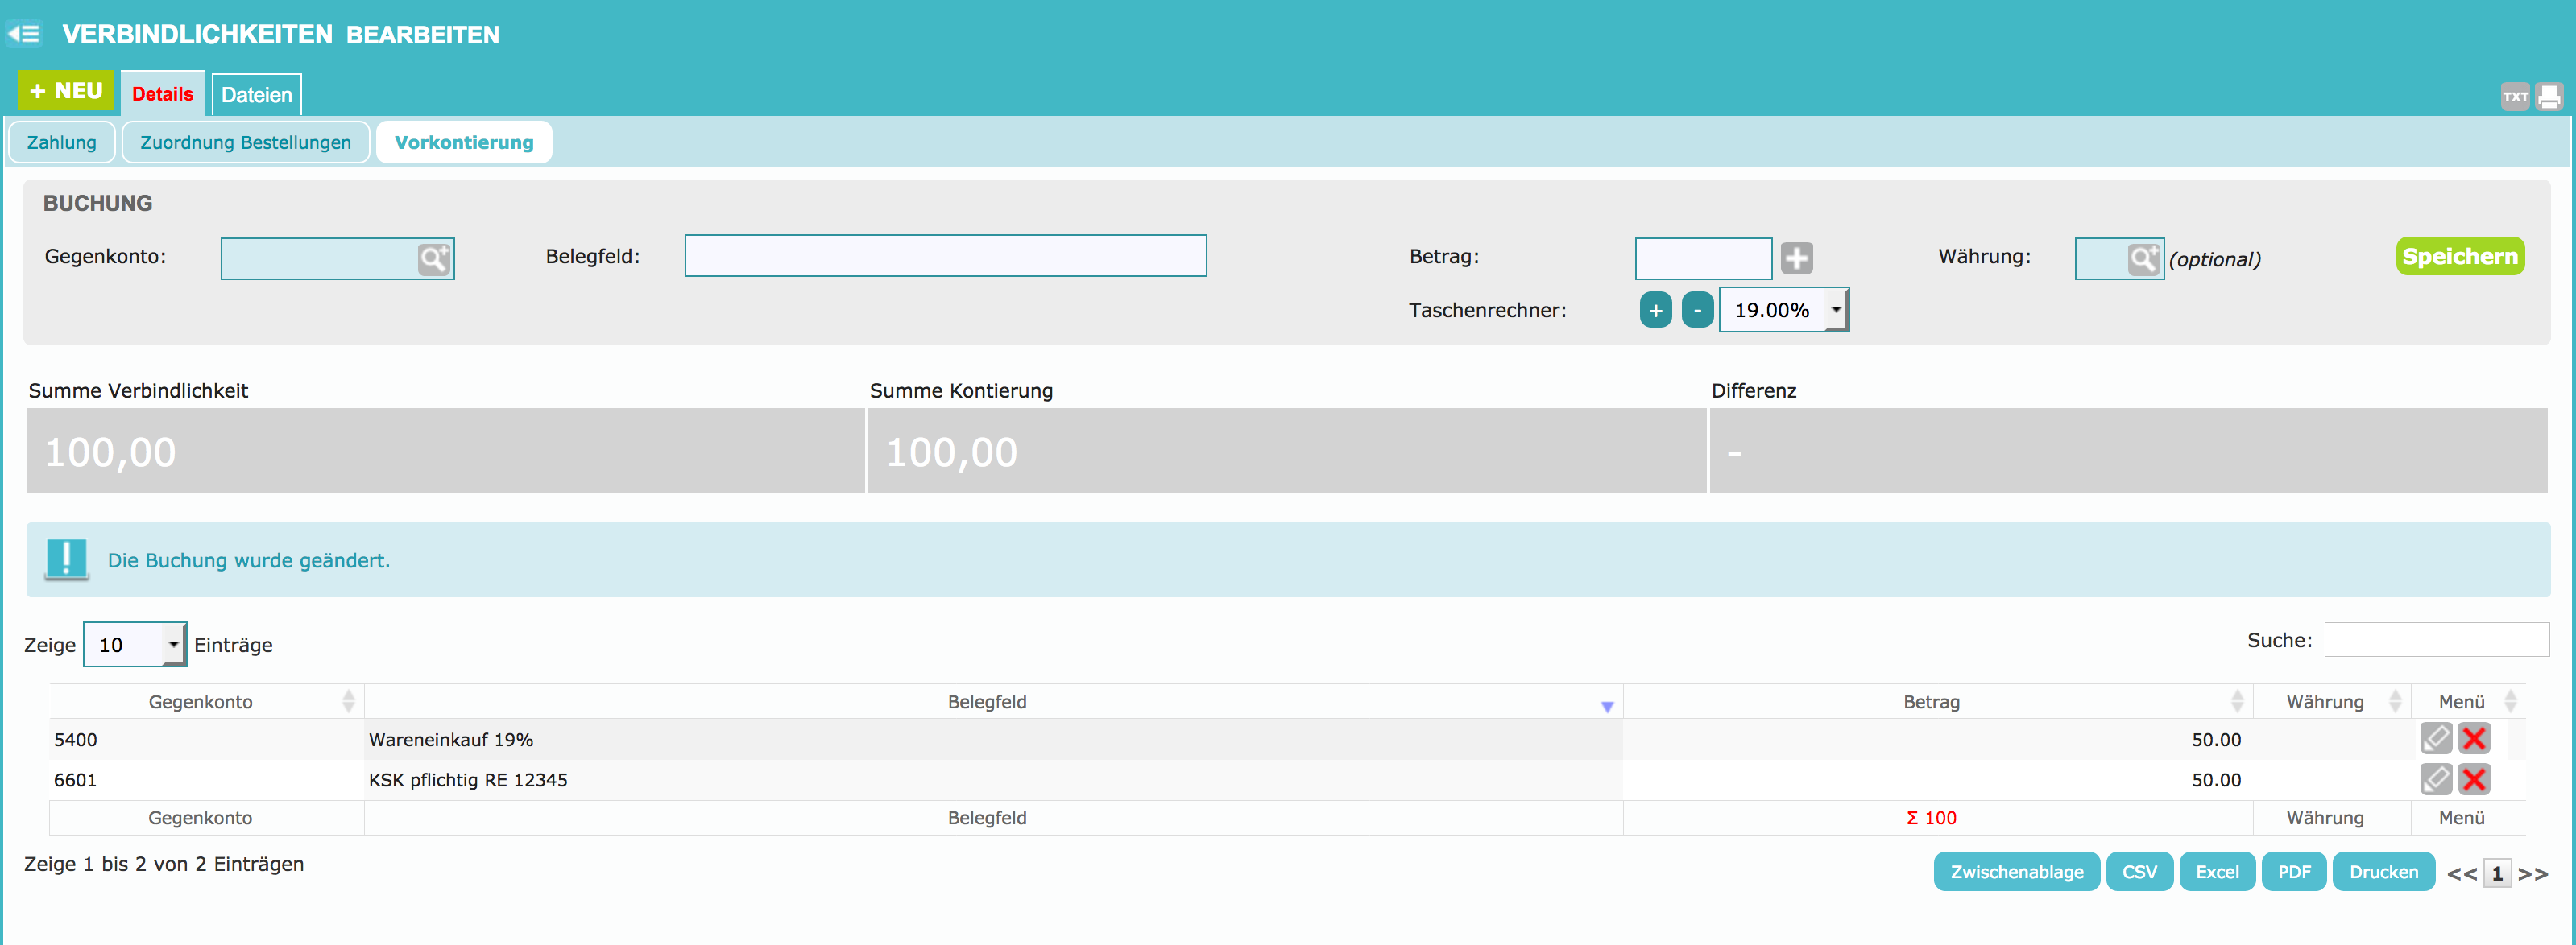Open the Zahlung tab
Viewport: 2576px width, 945px height.
pyautogui.click(x=62, y=142)
